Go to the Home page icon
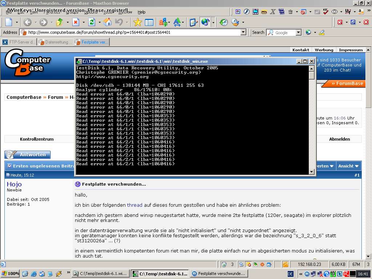 (108, 22)
